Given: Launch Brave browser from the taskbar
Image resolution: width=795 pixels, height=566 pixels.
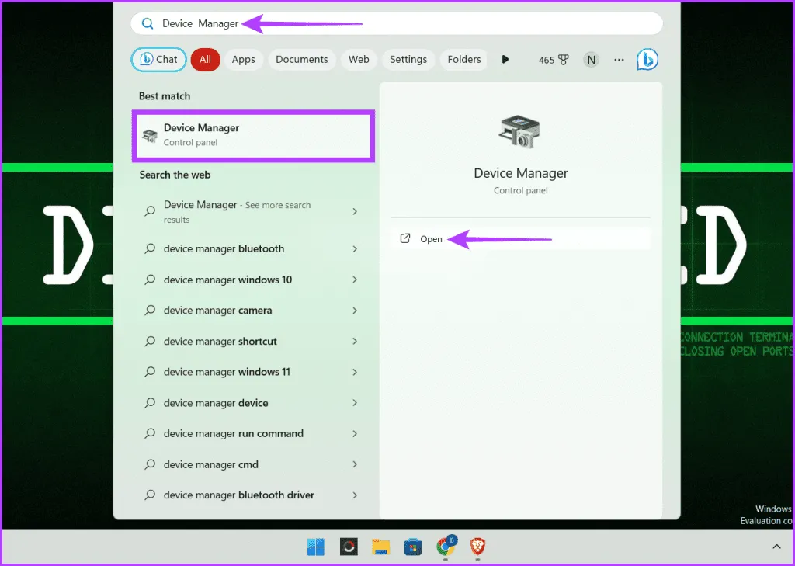Looking at the screenshot, I should coord(477,547).
